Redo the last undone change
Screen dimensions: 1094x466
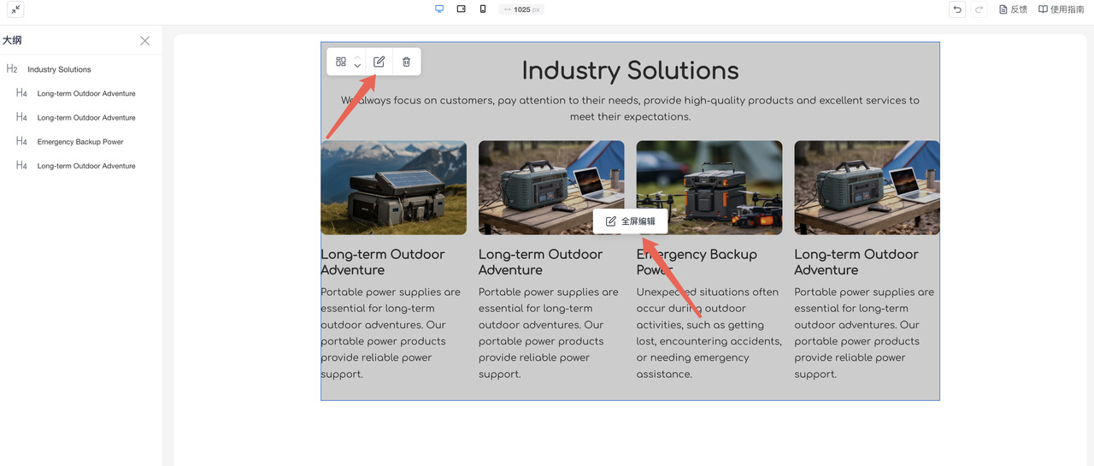[979, 9]
